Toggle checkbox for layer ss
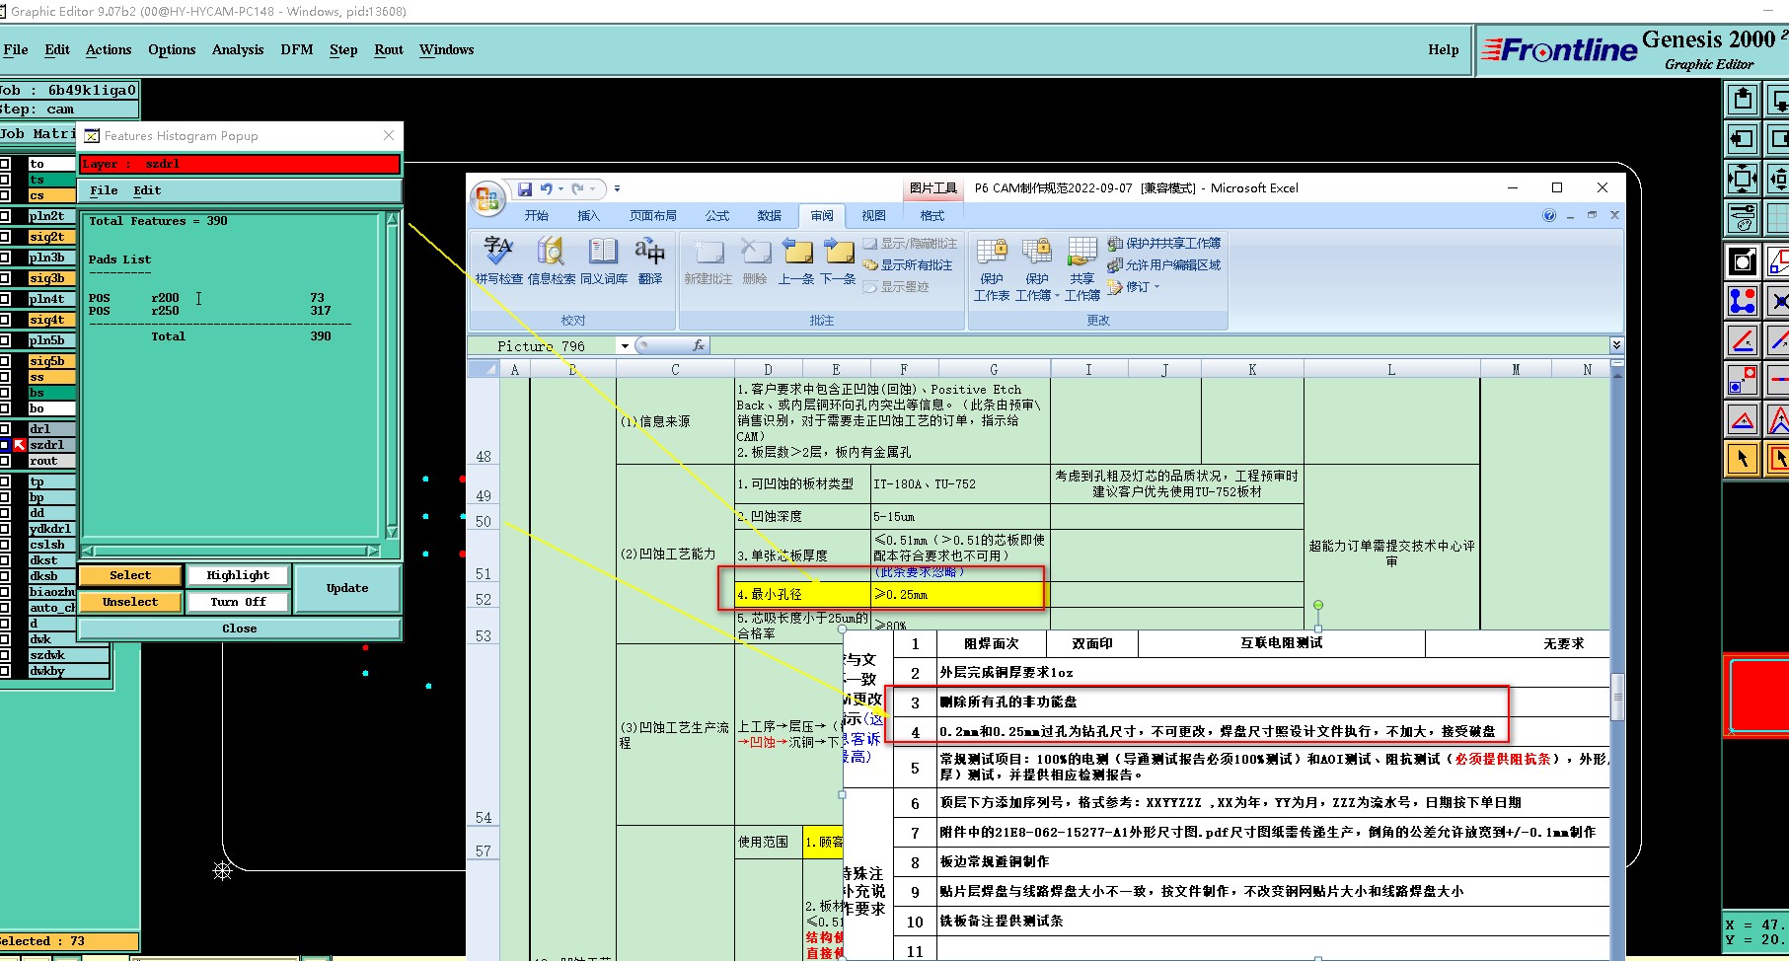1789x961 pixels. click(x=5, y=377)
